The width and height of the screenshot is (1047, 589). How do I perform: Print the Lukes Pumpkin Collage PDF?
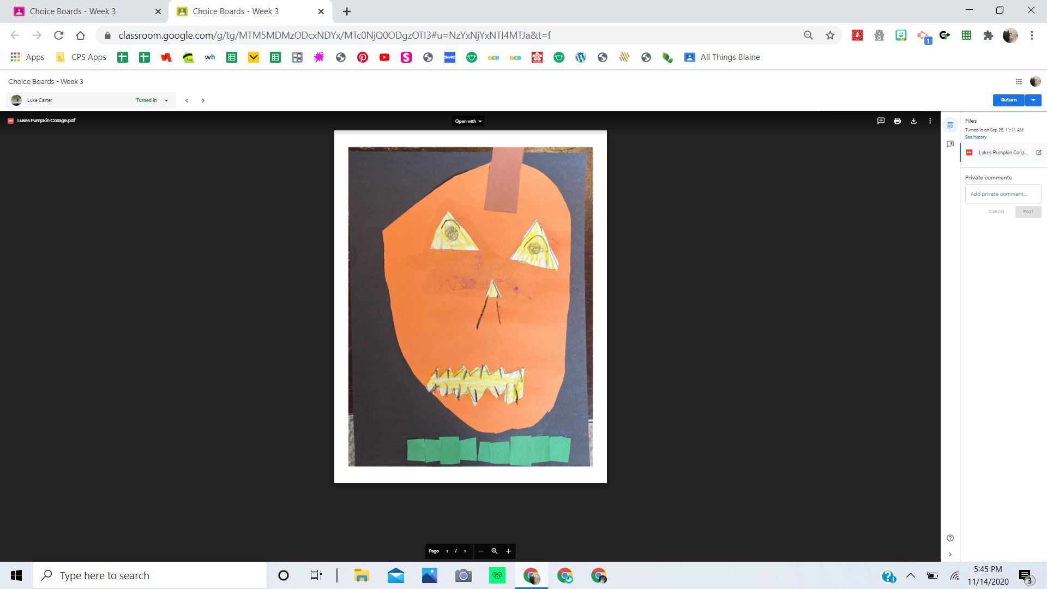pyautogui.click(x=897, y=121)
